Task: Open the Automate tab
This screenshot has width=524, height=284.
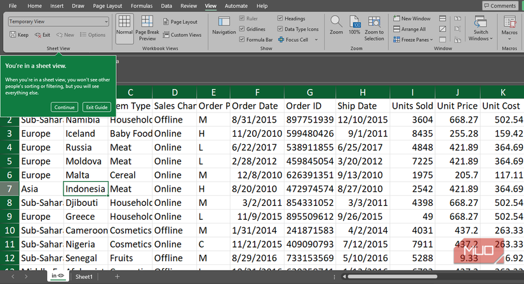Action: (x=236, y=6)
